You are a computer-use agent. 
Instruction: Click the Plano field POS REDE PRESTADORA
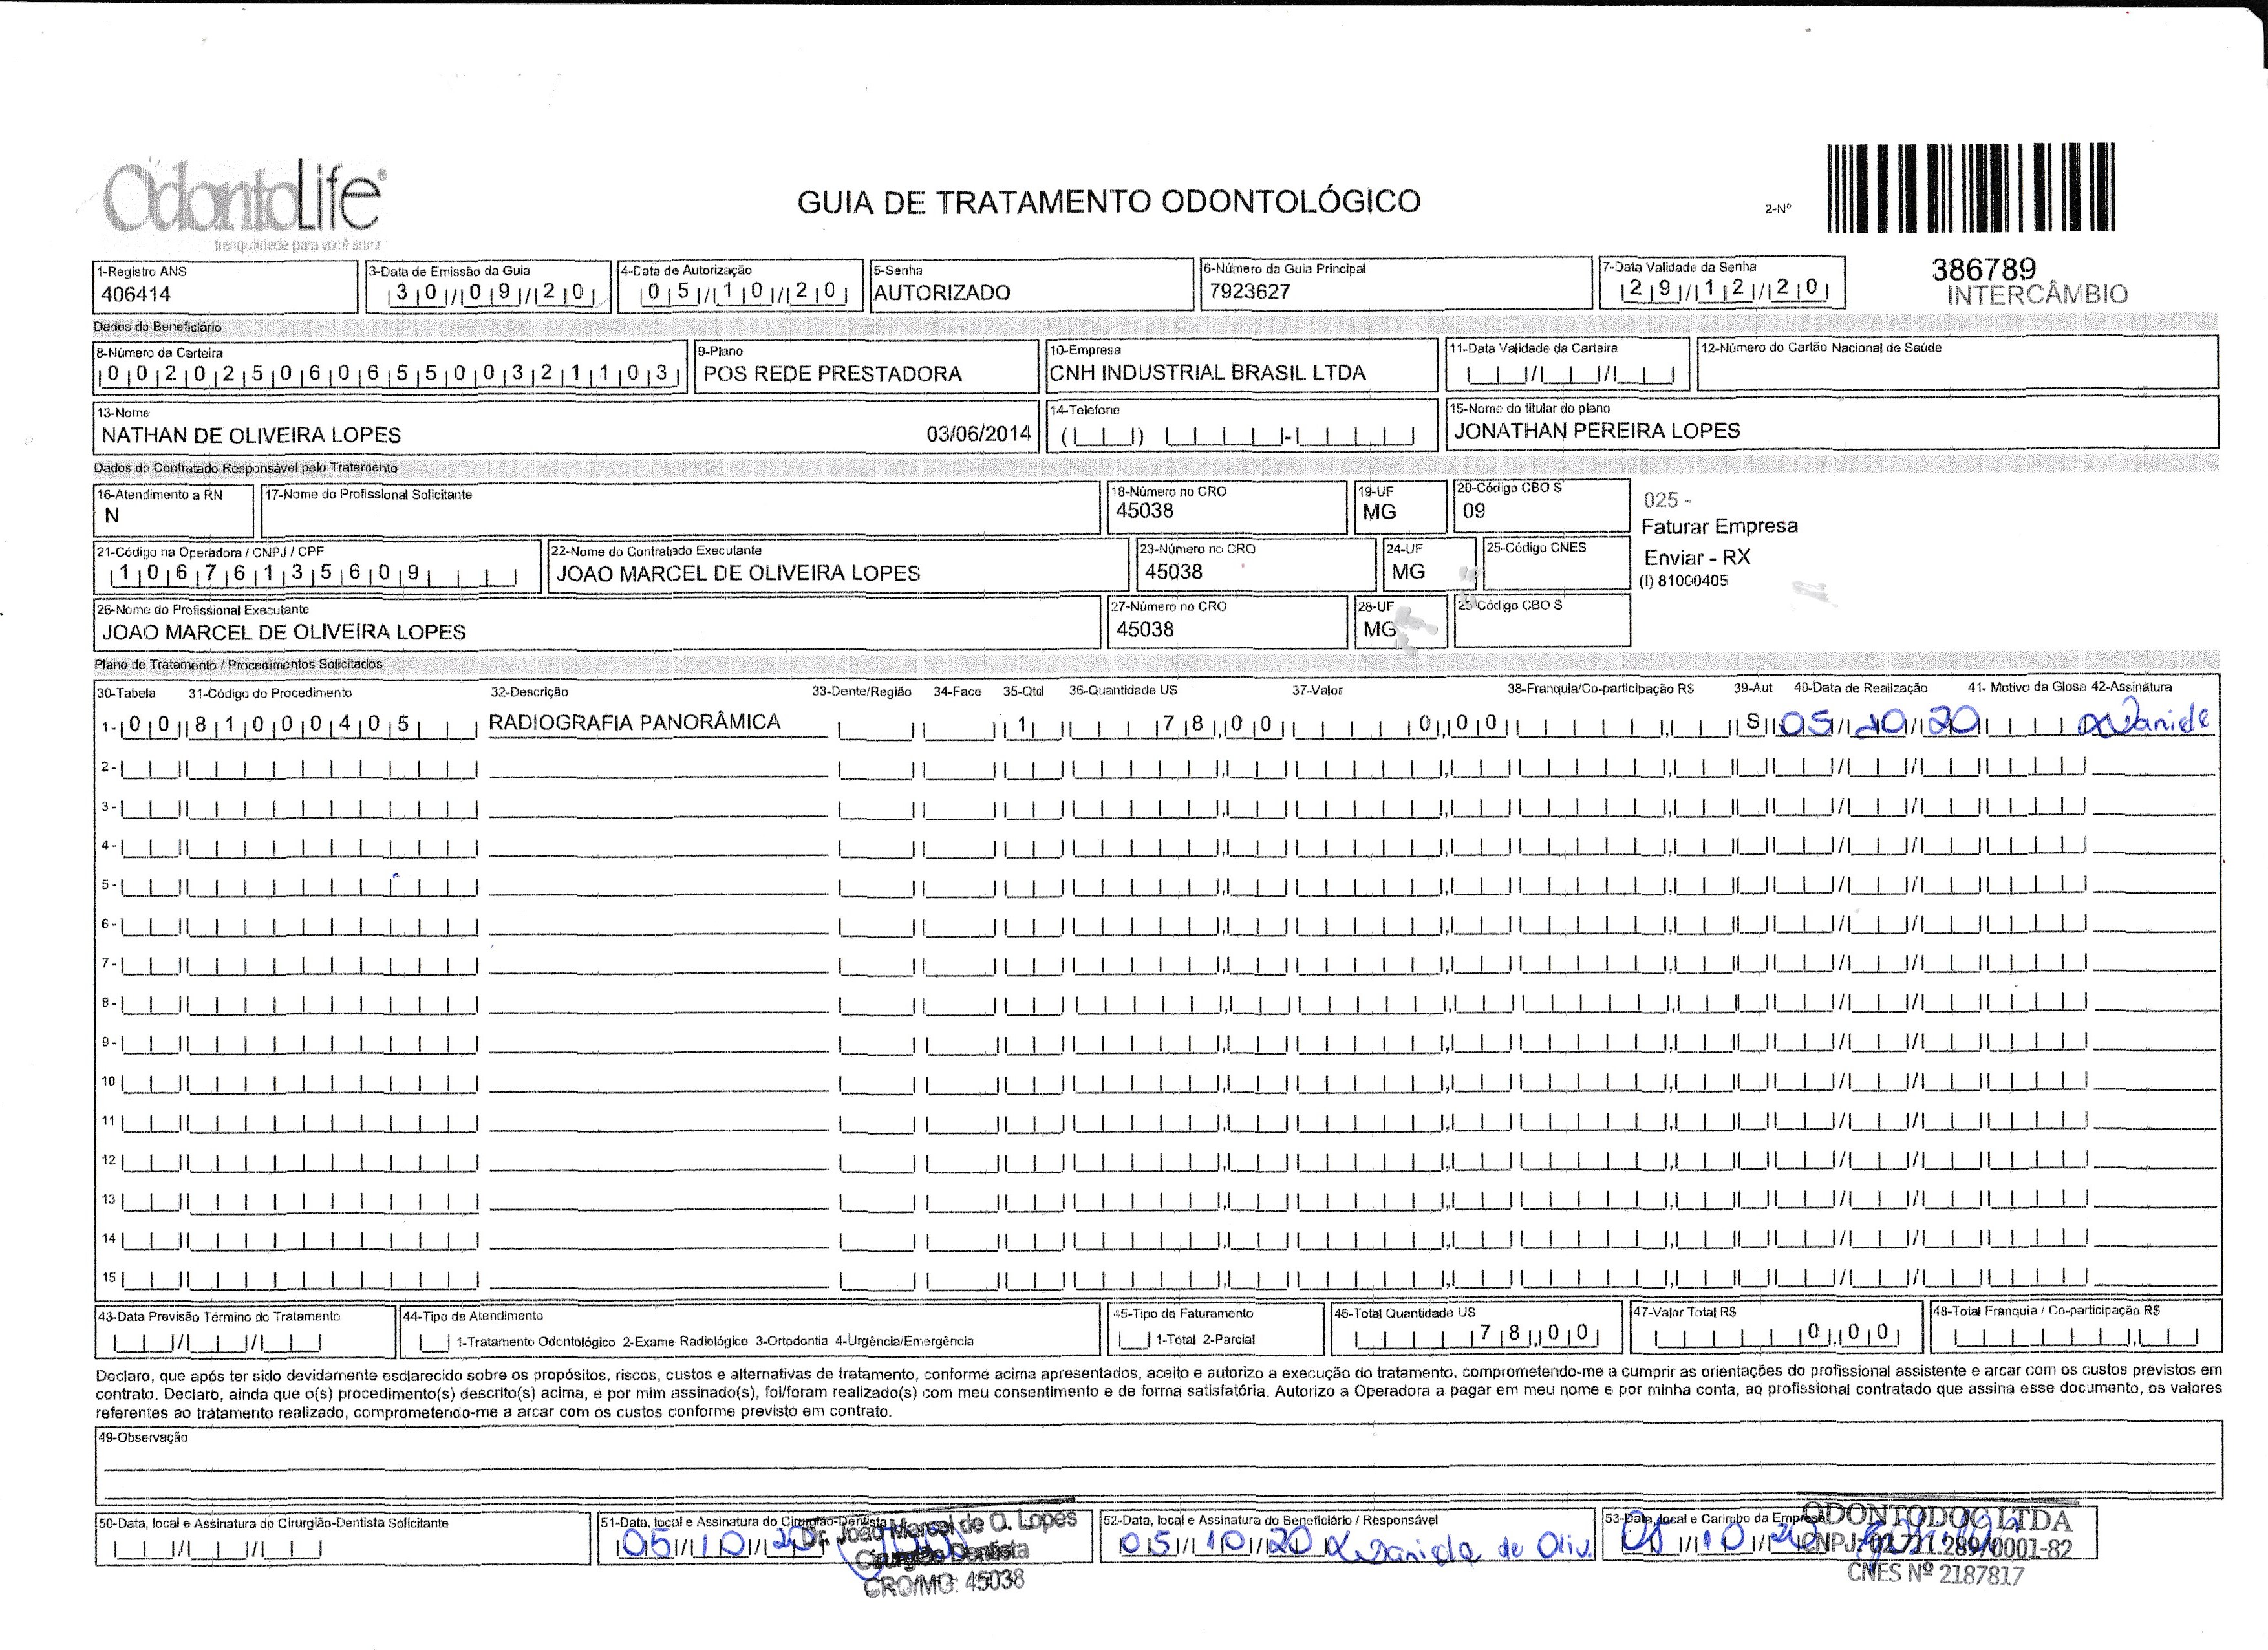pos(832,374)
